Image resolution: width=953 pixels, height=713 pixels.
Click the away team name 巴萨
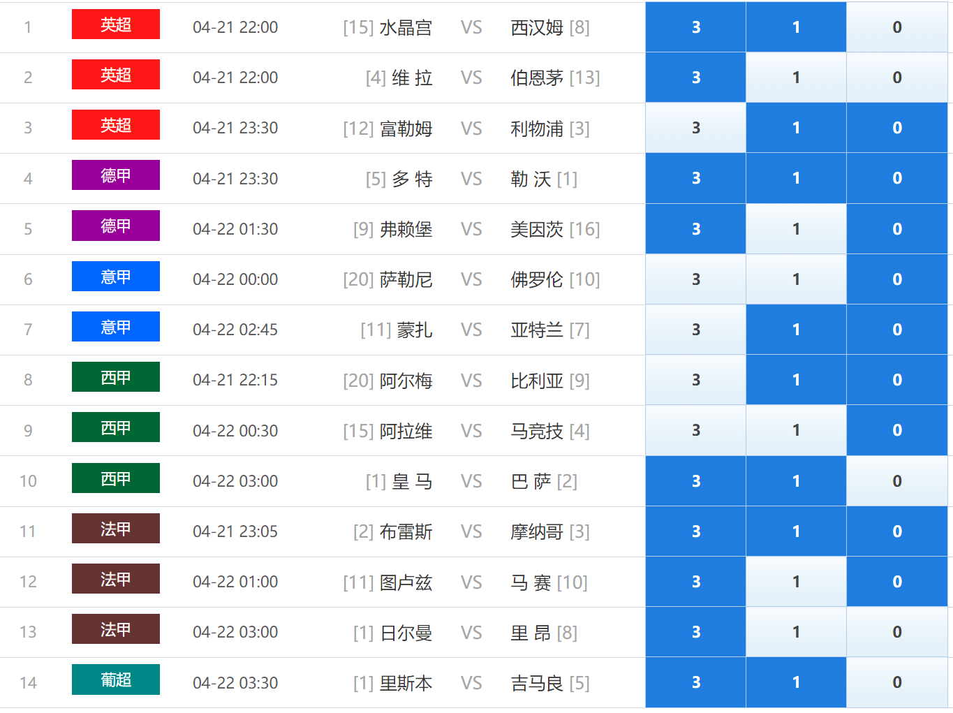tap(531, 481)
